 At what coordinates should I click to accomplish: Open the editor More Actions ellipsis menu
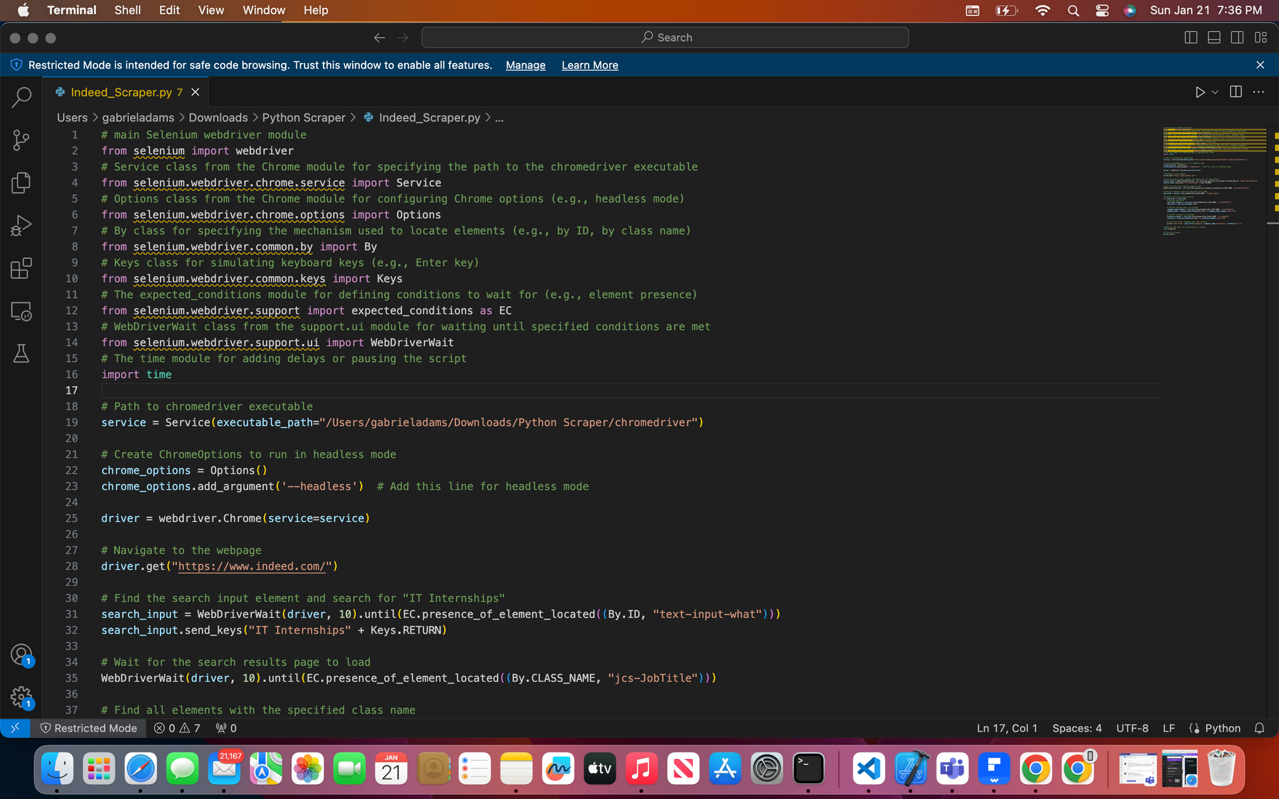[x=1259, y=92]
